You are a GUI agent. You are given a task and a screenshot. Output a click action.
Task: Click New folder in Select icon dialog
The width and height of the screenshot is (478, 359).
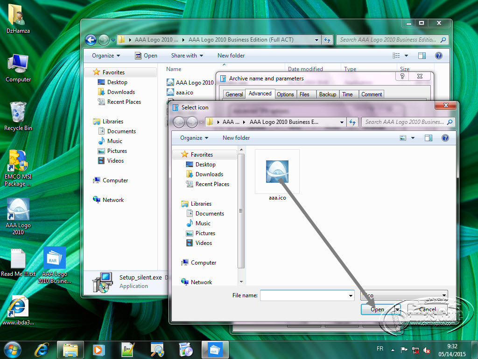236,138
